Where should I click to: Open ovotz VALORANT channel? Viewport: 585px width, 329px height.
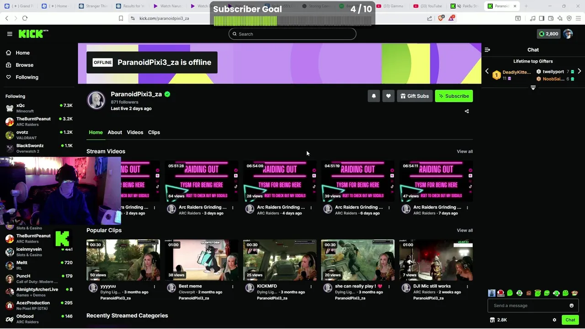pyautogui.click(x=38, y=135)
